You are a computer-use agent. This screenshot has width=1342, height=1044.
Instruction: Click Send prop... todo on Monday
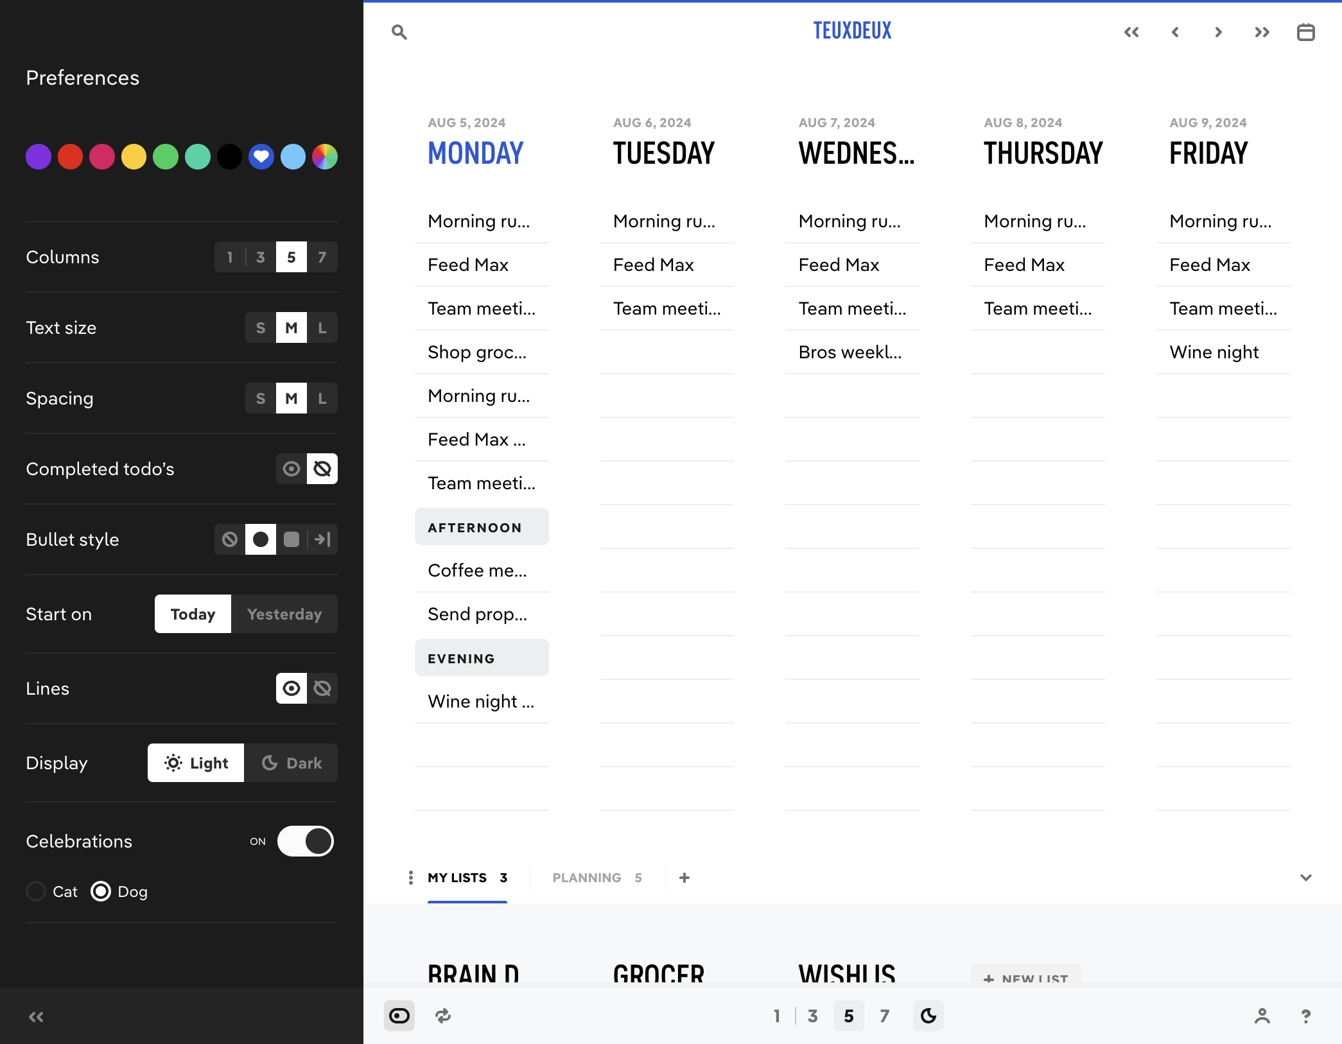click(482, 614)
